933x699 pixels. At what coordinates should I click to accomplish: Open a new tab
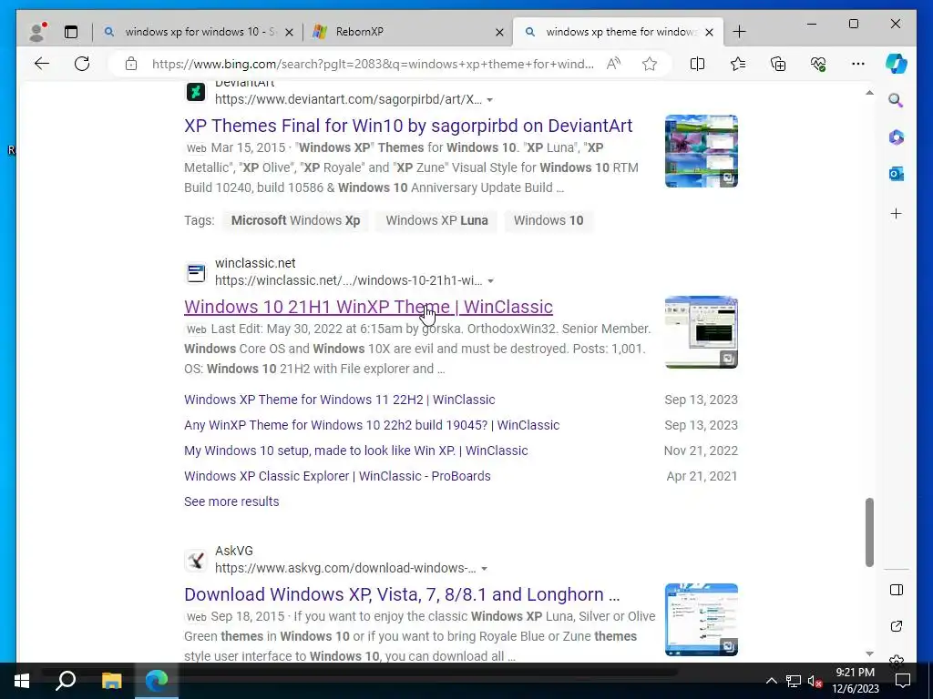point(739,32)
